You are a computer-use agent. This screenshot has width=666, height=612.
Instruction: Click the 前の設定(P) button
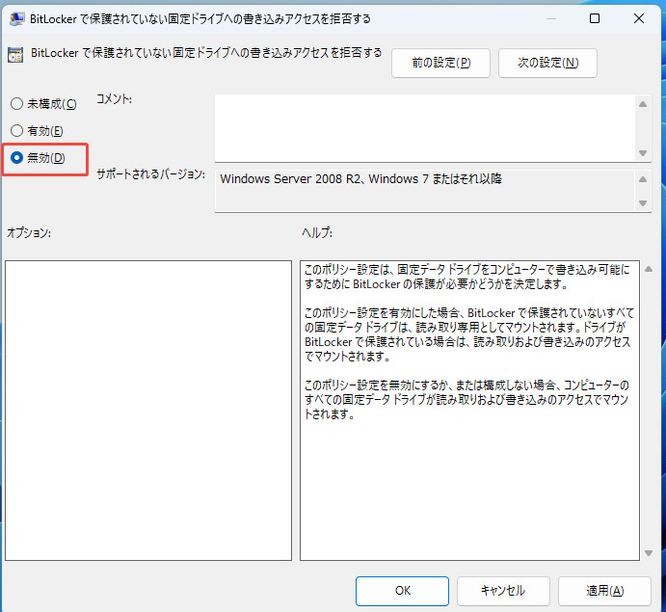440,63
